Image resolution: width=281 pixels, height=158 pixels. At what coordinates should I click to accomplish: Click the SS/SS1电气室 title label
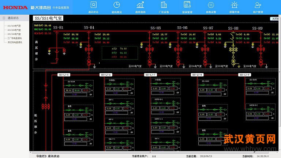point(48,18)
